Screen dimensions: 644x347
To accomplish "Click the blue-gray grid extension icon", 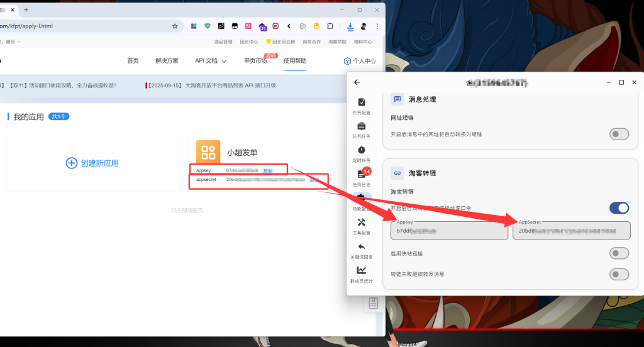I will coord(194,26).
